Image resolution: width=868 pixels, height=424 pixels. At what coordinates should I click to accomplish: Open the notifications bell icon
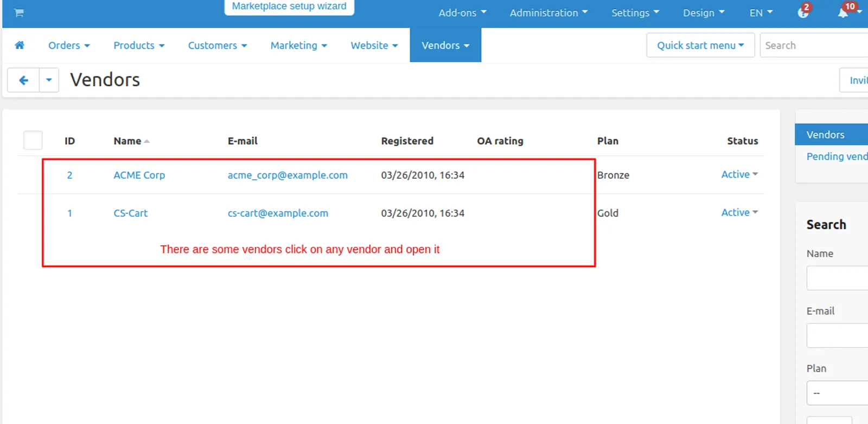843,13
